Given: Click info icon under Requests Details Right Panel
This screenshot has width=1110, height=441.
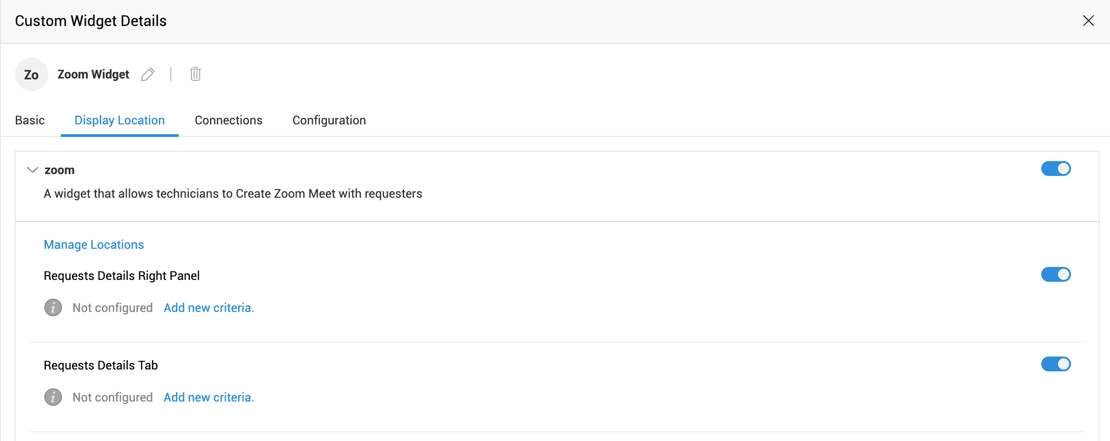Looking at the screenshot, I should pyautogui.click(x=53, y=307).
